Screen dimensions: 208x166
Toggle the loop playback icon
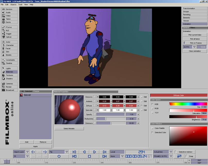tap(179, 156)
